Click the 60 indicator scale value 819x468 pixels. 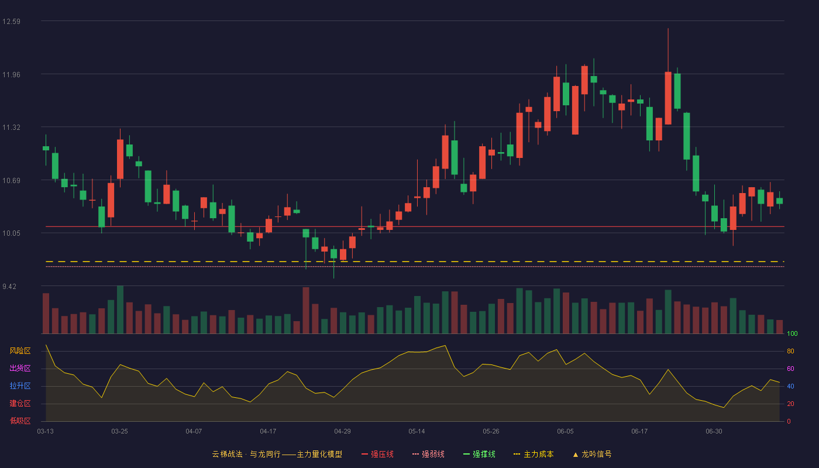click(790, 369)
